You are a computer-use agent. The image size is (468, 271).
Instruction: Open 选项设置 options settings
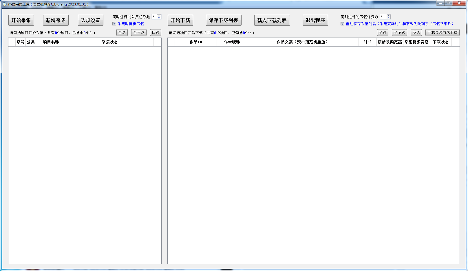90,20
